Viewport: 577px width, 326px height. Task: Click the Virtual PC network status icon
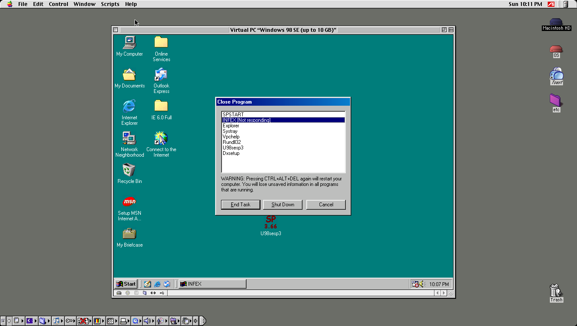pyautogui.click(x=153, y=293)
